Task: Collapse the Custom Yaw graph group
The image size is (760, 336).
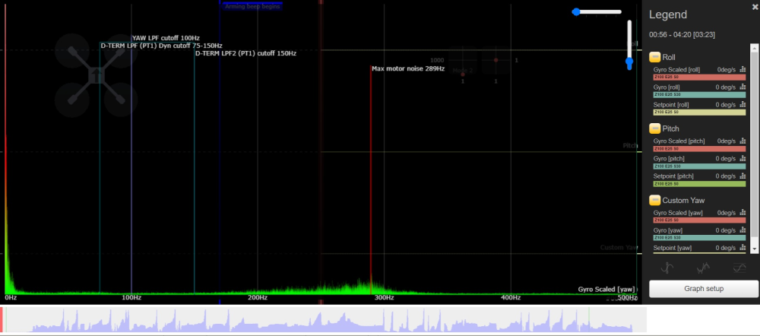Action: (654, 200)
